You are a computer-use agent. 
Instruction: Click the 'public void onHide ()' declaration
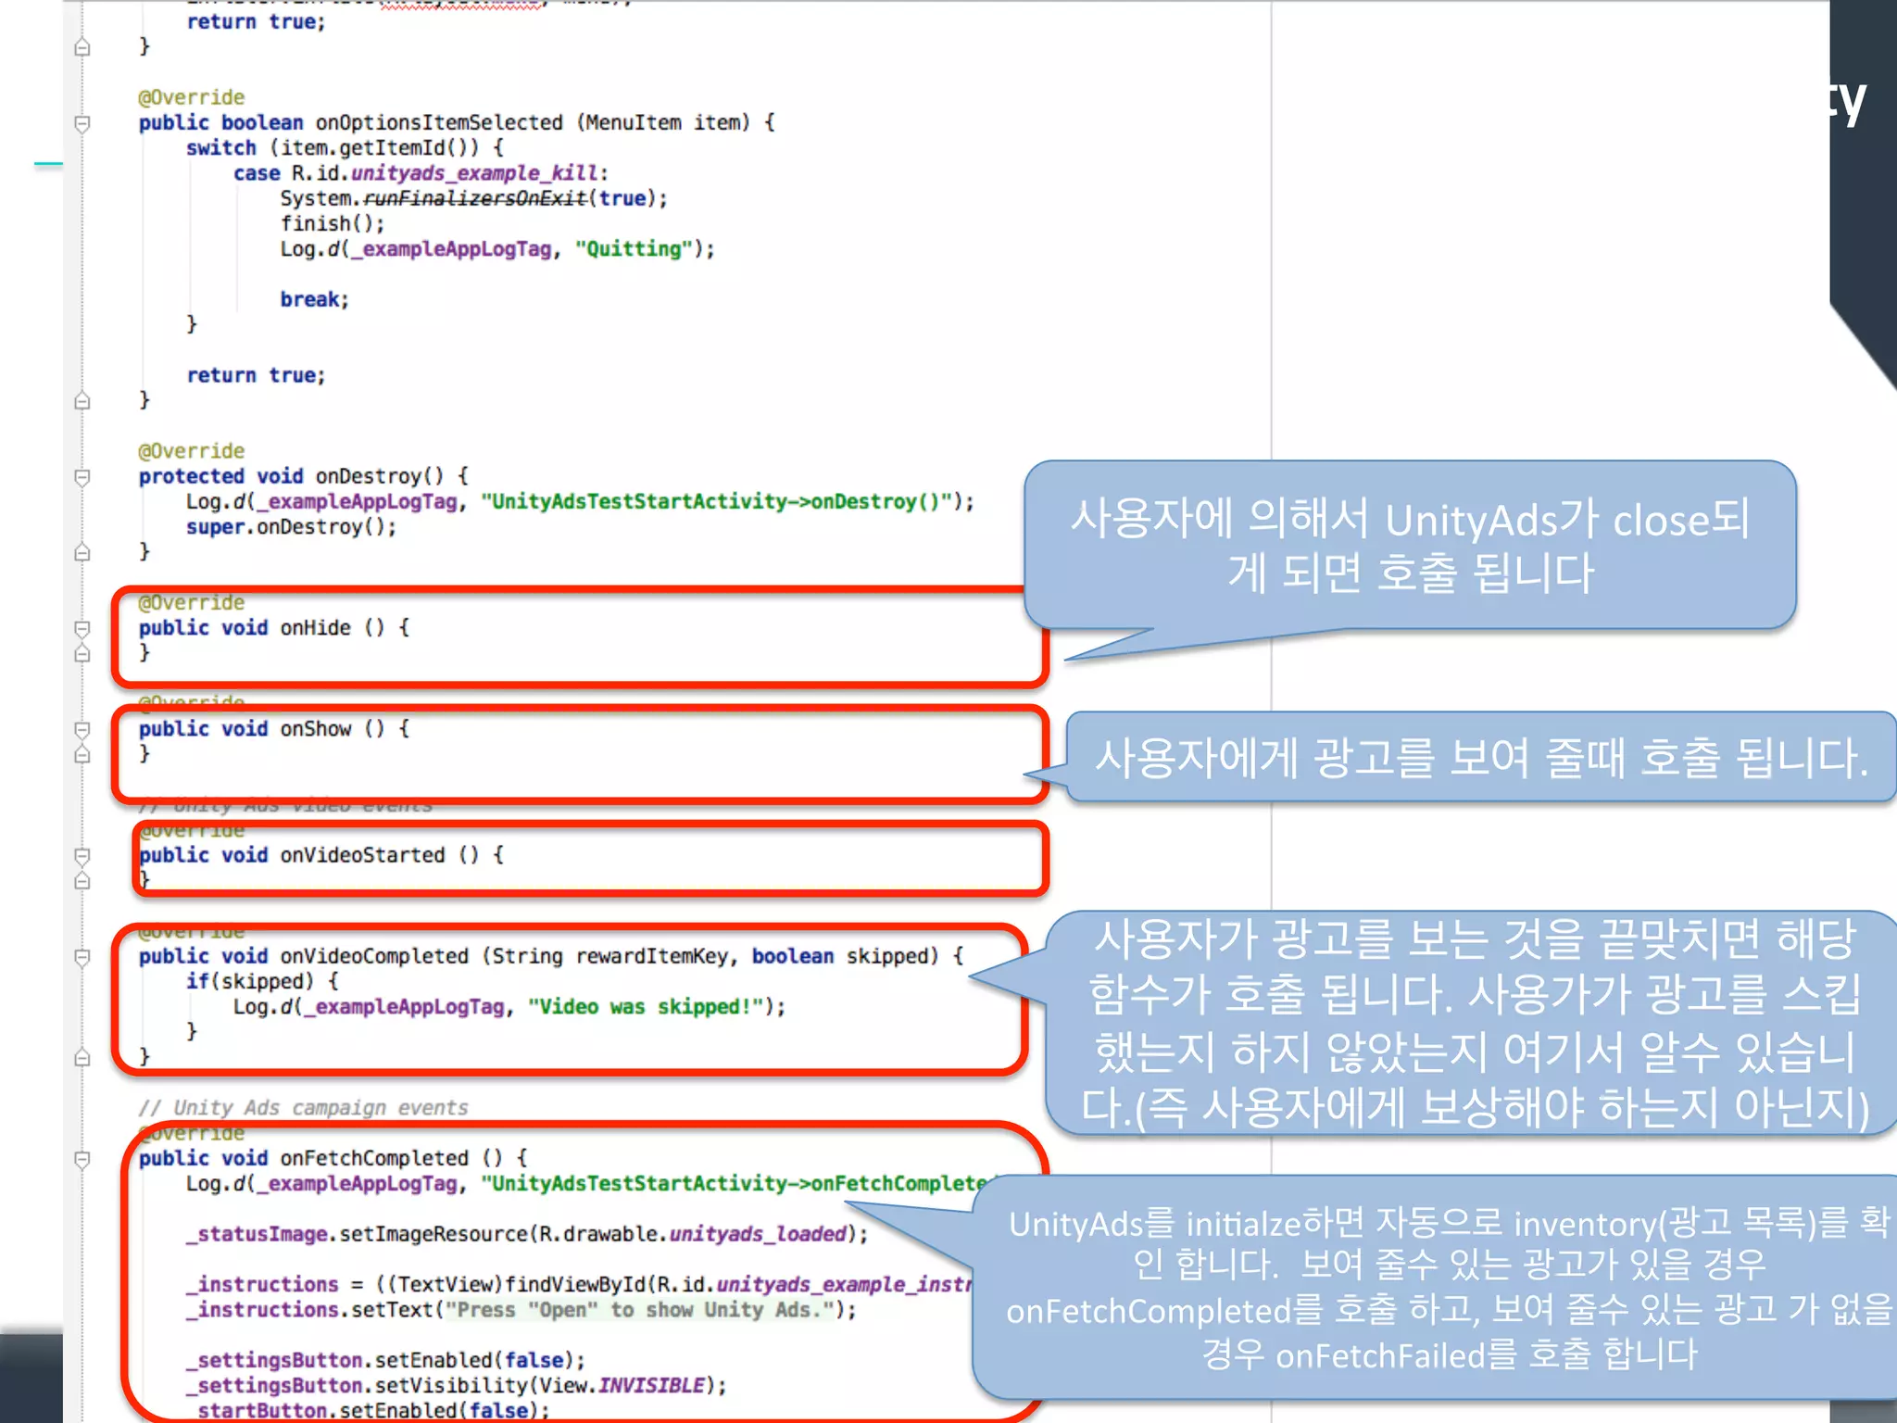[x=274, y=628]
